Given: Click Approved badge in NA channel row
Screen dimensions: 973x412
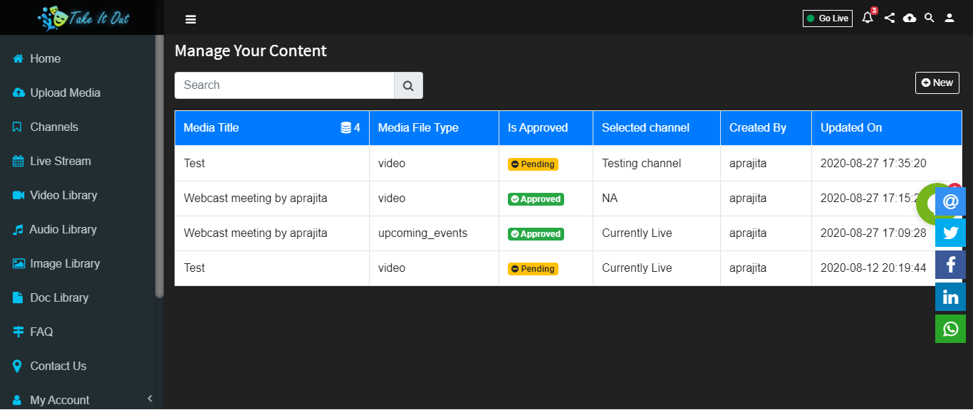Looking at the screenshot, I should click(536, 199).
